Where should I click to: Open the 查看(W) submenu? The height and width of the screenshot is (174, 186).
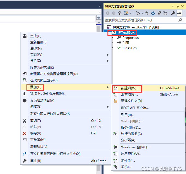coord(66,55)
